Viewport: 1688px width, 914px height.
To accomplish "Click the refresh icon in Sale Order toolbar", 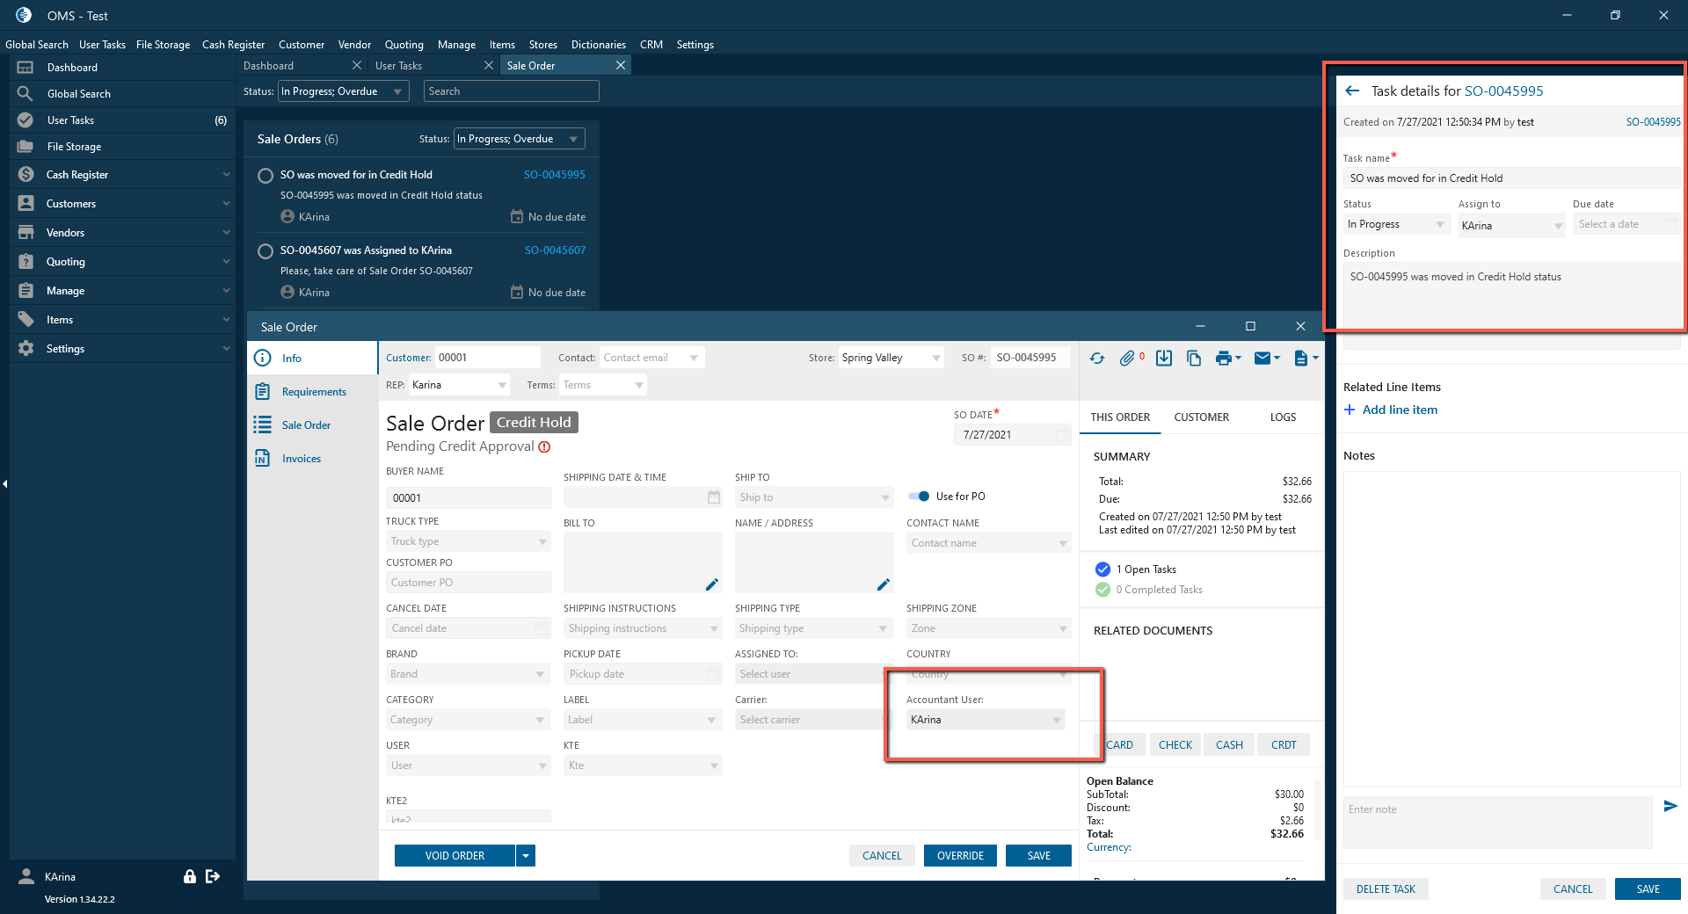I will coord(1097,359).
